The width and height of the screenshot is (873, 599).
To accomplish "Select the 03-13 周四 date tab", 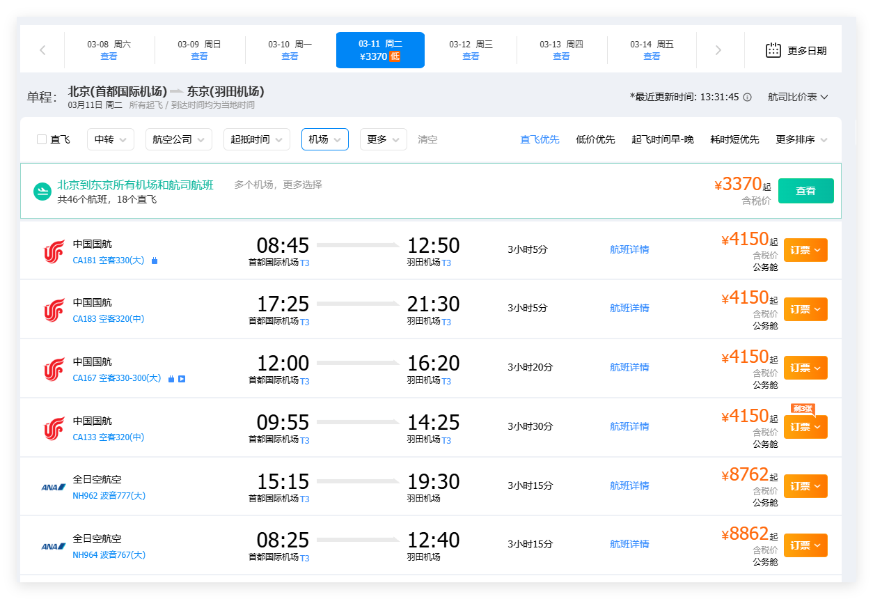I will tap(562, 50).
